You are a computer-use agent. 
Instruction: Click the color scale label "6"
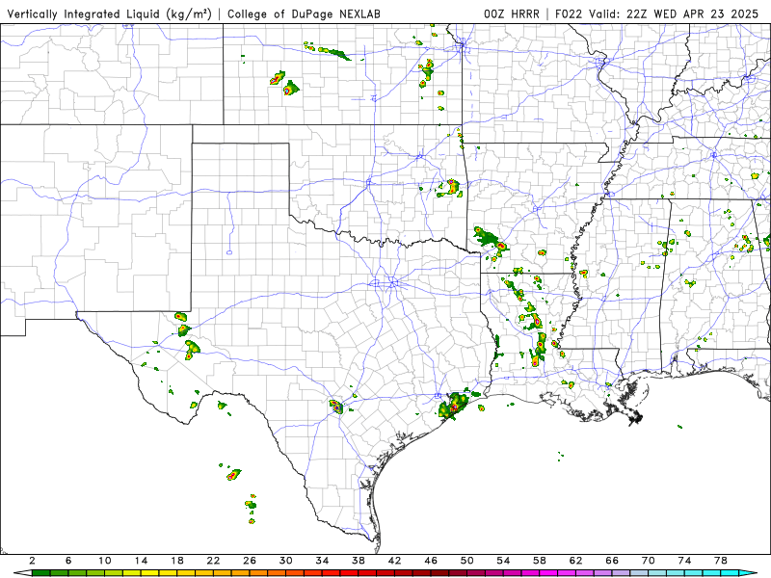tap(68, 561)
